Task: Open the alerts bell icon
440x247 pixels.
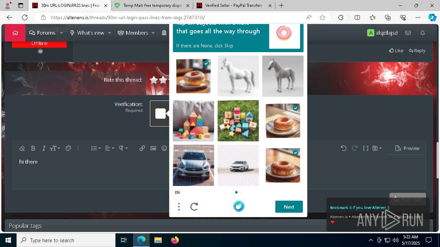Action: (422, 33)
